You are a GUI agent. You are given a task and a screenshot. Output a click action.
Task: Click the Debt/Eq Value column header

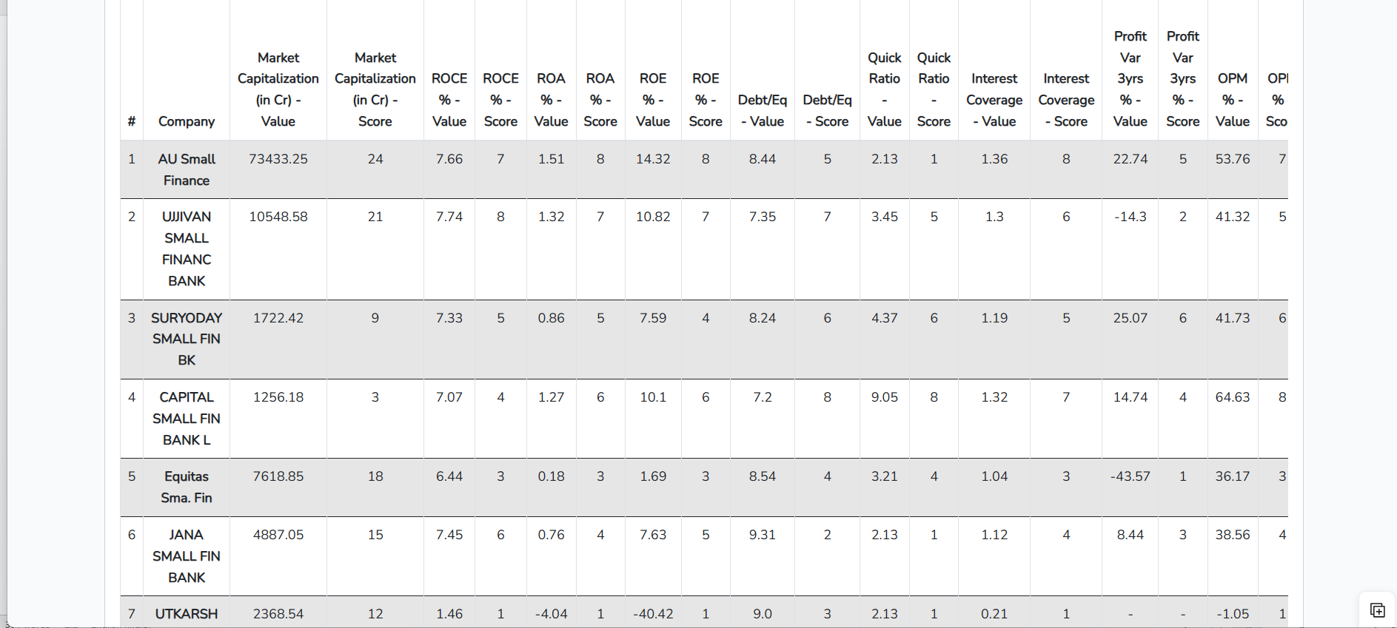pos(763,110)
